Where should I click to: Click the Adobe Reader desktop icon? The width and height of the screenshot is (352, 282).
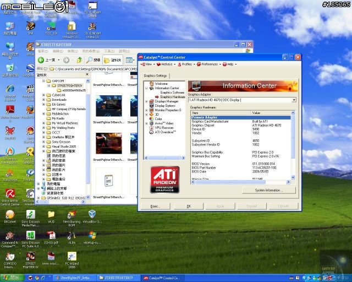[10, 110]
